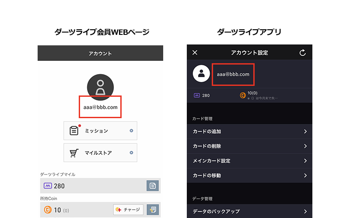The height and width of the screenshot is (218, 350).
Task: Refresh the app account settings
Action: click(302, 53)
